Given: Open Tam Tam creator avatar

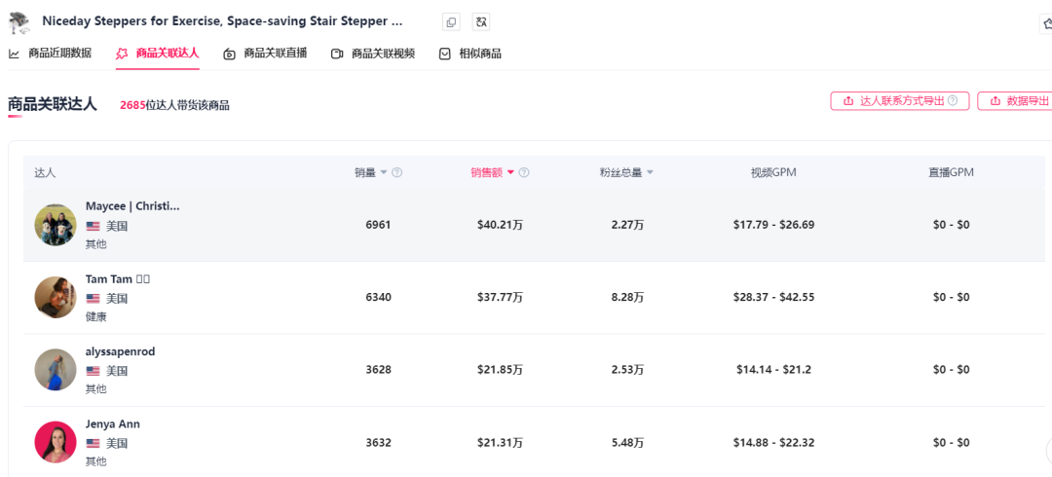Looking at the screenshot, I should point(56,297).
